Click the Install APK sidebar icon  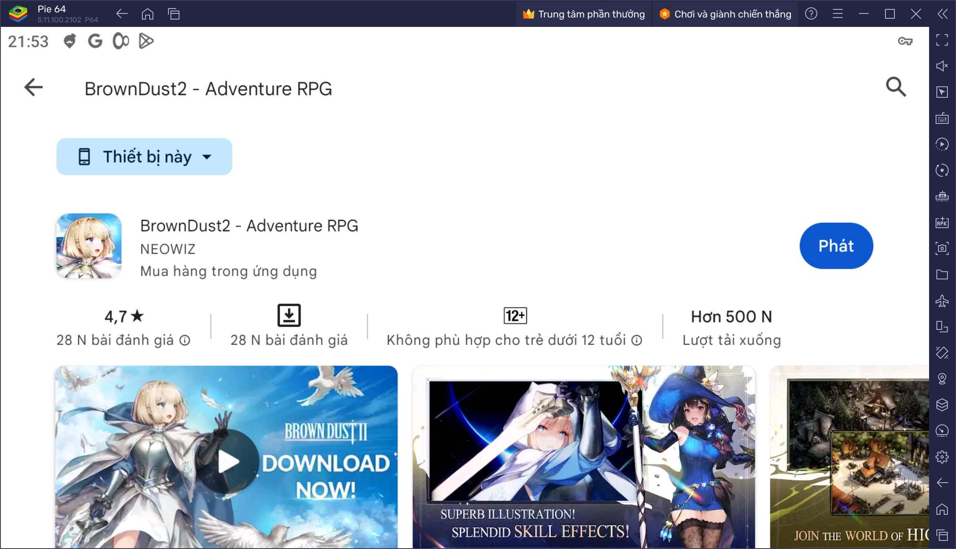point(942,222)
